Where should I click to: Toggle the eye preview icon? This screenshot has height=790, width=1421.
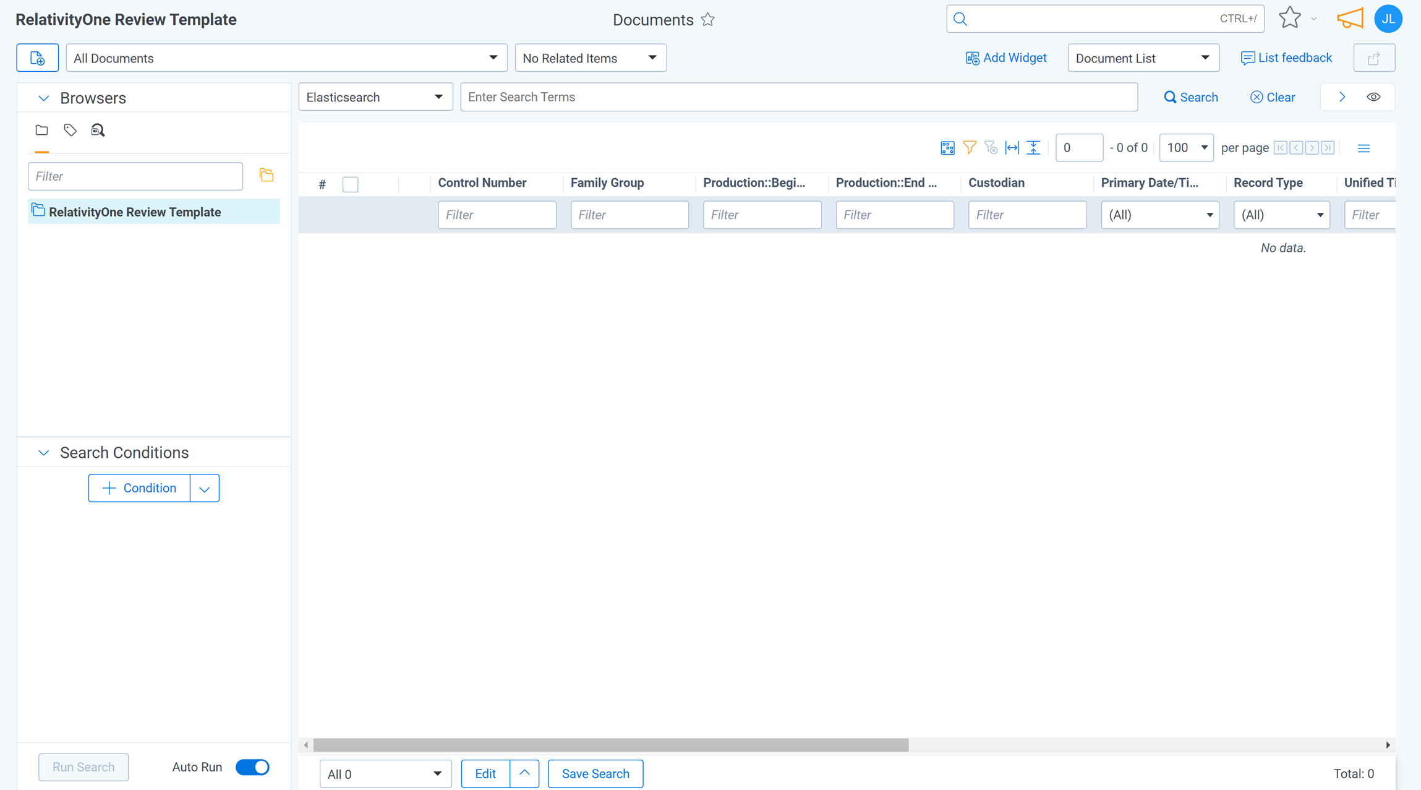coord(1373,97)
